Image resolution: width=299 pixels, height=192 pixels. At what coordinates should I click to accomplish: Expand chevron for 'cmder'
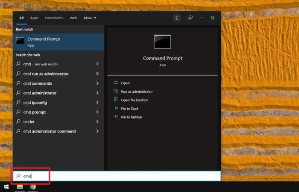click(x=97, y=121)
